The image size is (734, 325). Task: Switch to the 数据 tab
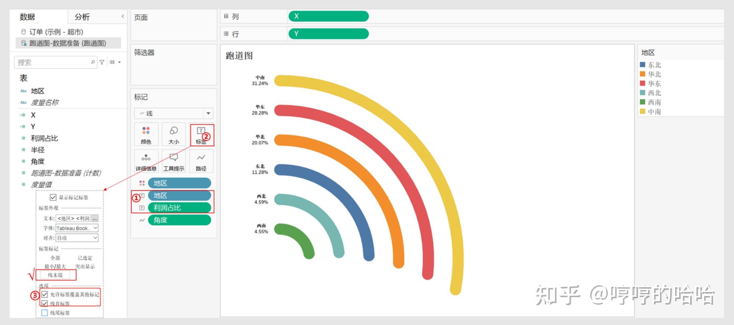27,17
